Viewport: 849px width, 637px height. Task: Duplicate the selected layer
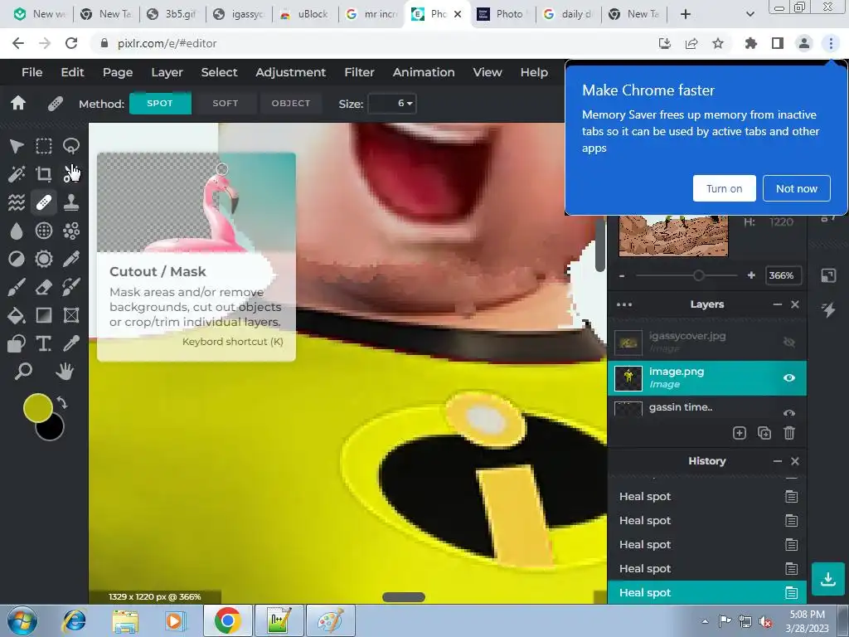[764, 433]
